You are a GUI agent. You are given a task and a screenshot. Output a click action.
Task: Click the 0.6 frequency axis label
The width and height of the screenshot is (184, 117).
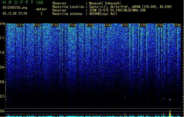[2, 111]
